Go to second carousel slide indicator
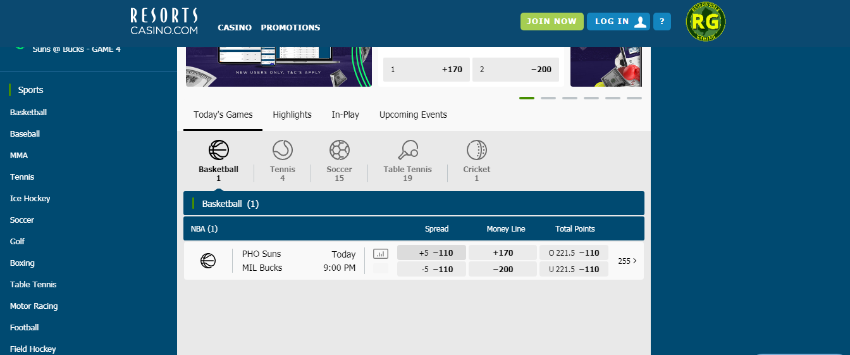The width and height of the screenshot is (850, 355). 548,98
